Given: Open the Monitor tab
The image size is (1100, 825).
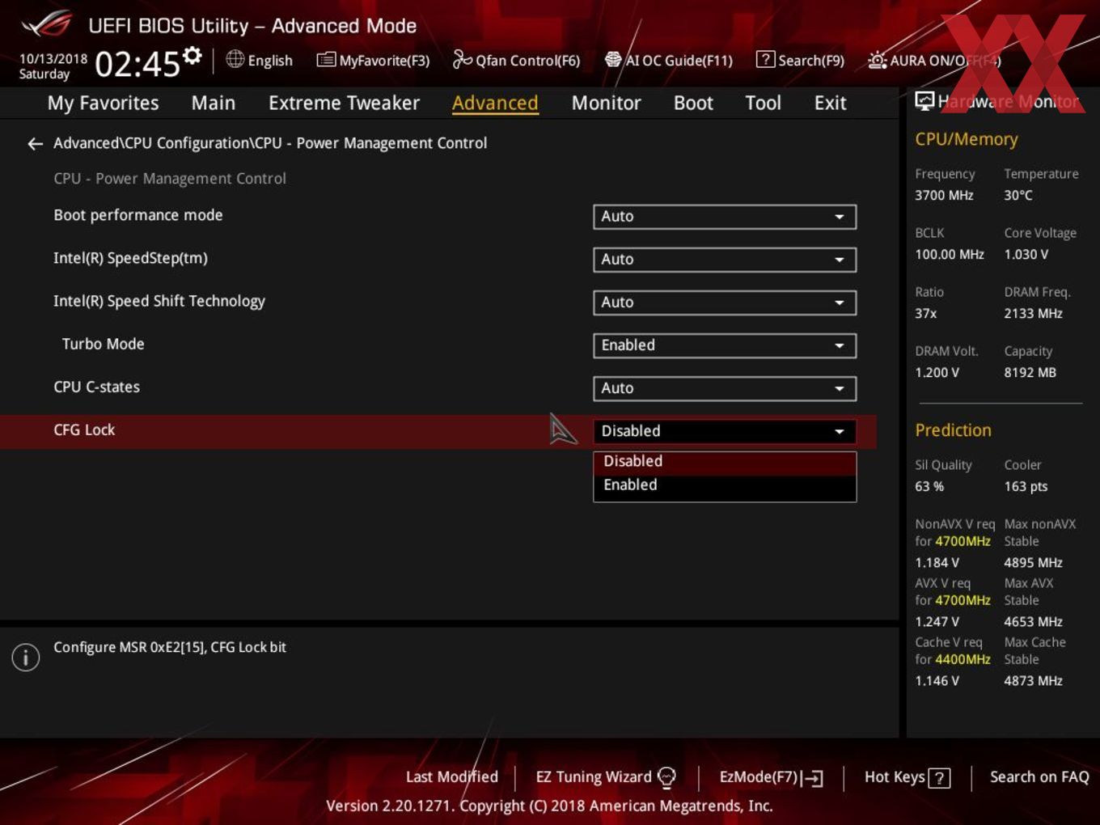Looking at the screenshot, I should tap(606, 103).
